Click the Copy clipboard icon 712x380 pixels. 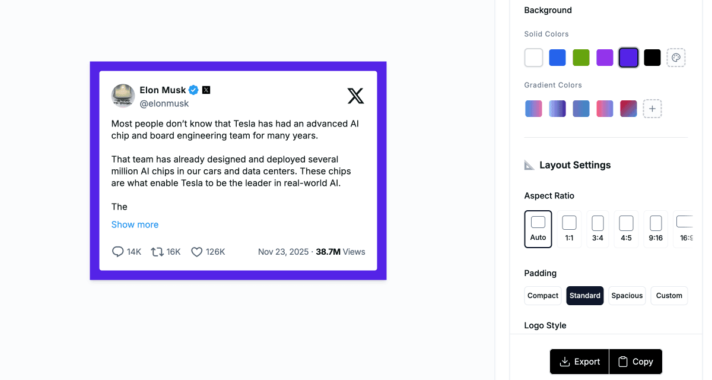pyautogui.click(x=624, y=362)
